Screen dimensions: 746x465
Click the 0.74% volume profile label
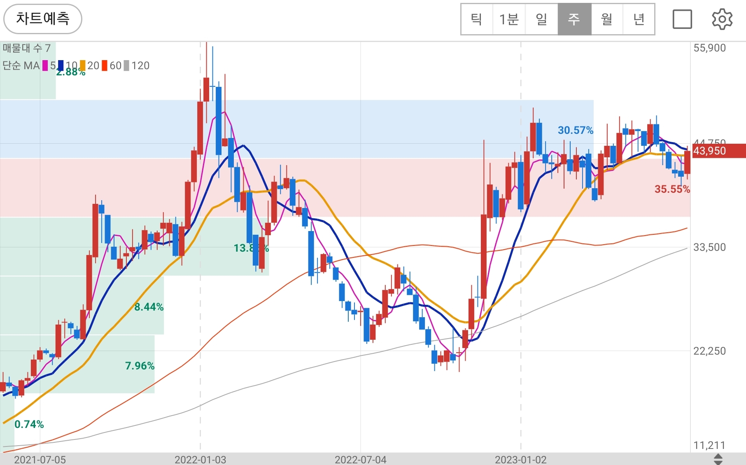[x=29, y=424]
